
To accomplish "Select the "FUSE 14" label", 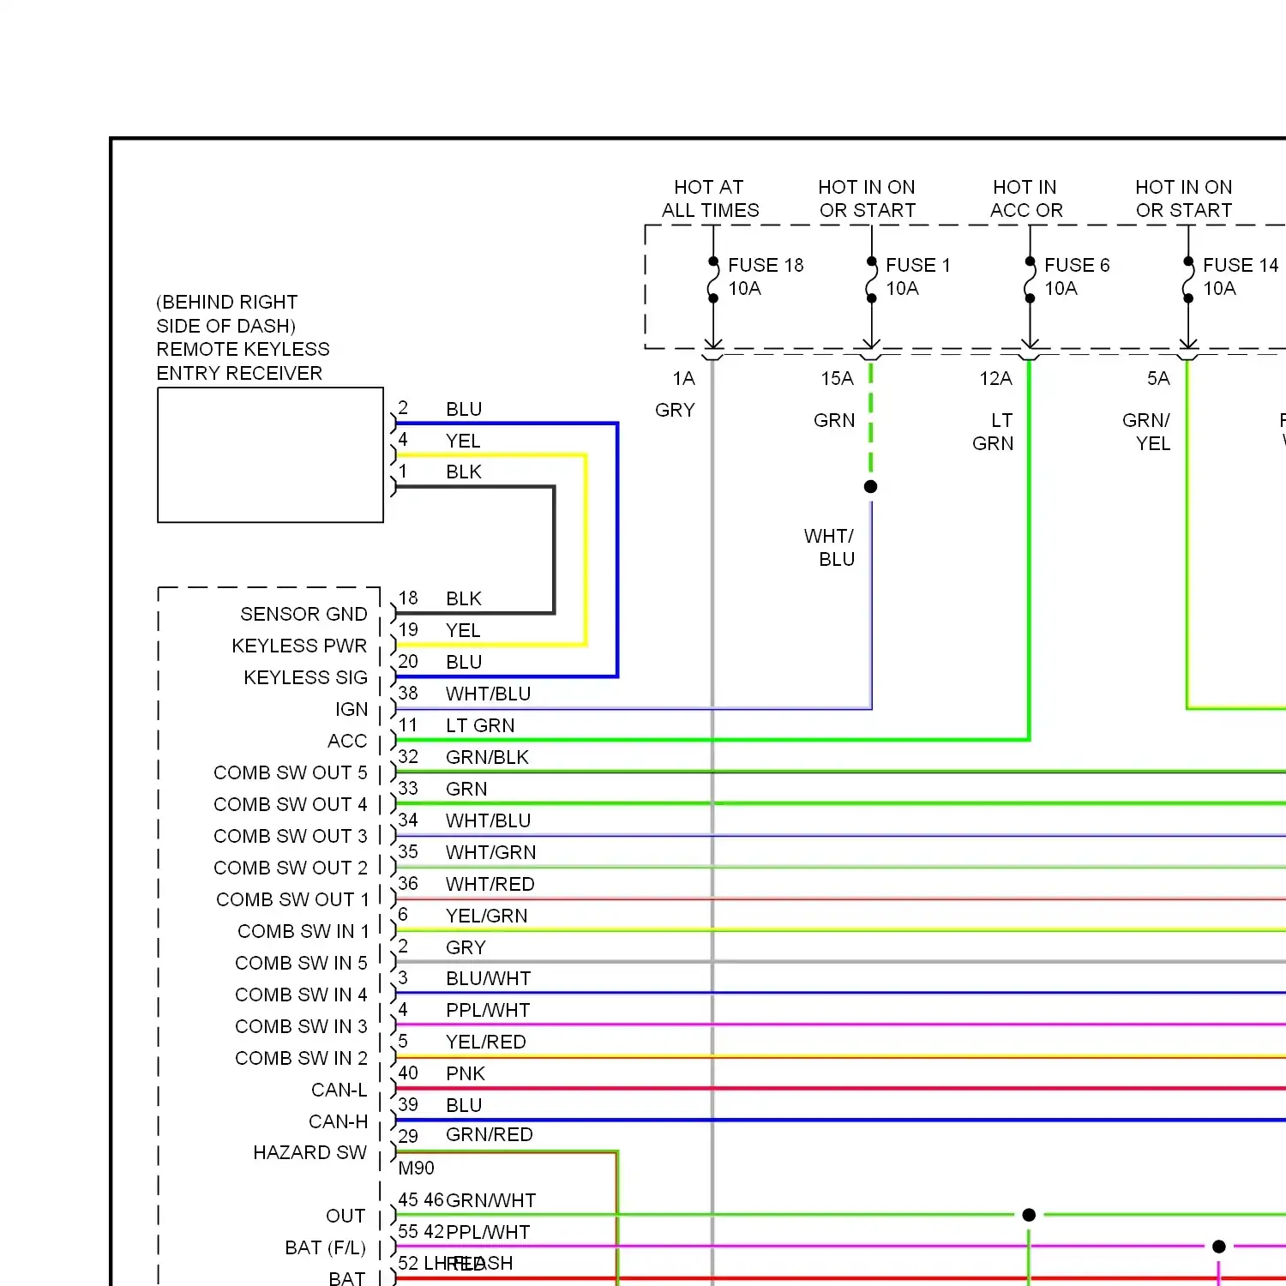I will (1241, 266).
